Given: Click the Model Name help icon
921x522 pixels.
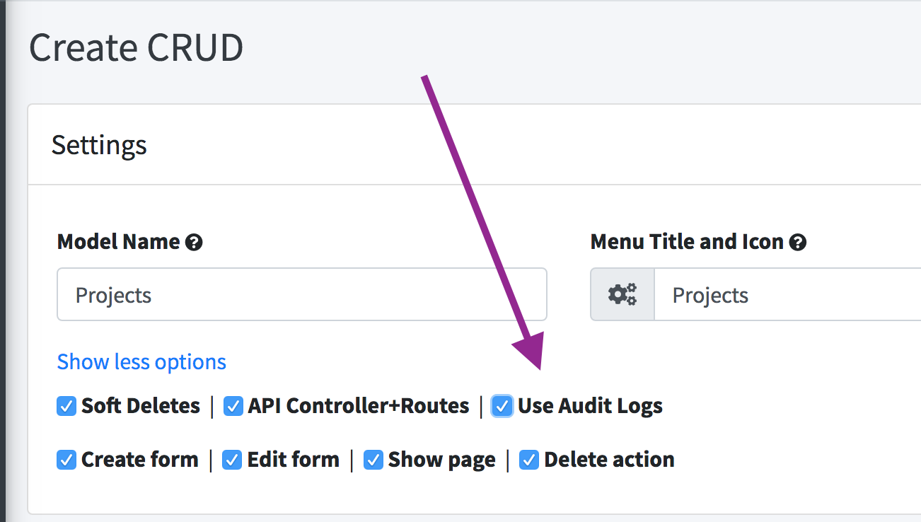Looking at the screenshot, I should click(194, 243).
